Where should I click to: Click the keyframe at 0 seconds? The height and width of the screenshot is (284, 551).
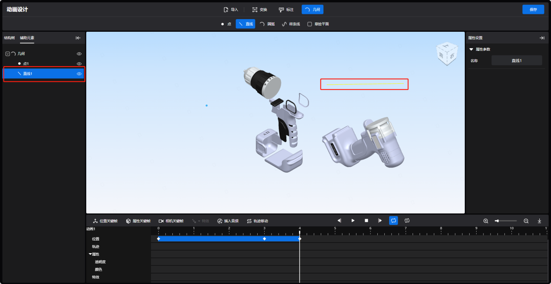click(x=158, y=239)
